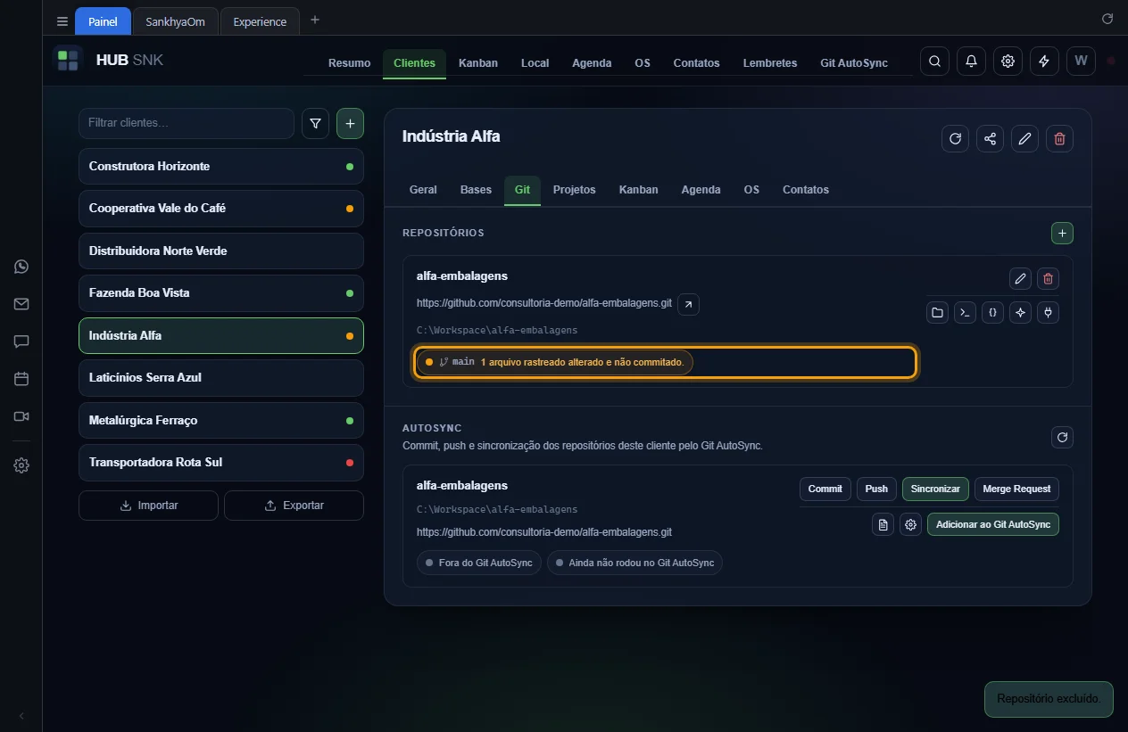Viewport: 1128px width, 732px height.
Task: Click the Commit button
Action: click(x=825, y=489)
